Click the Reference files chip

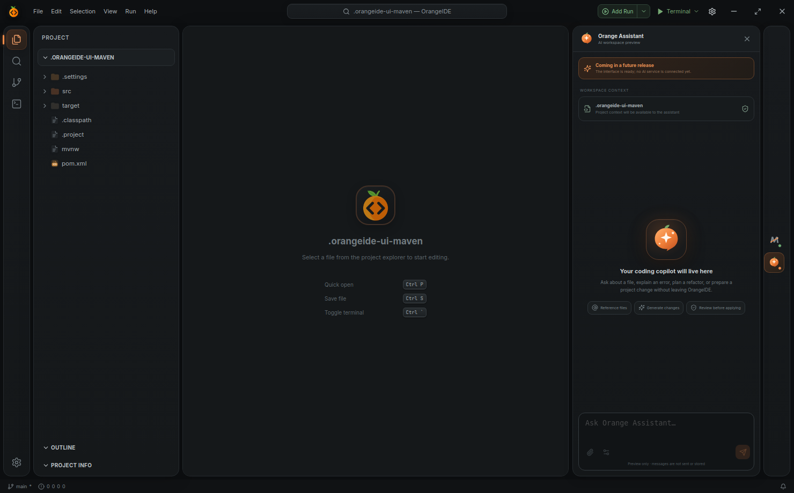609,308
